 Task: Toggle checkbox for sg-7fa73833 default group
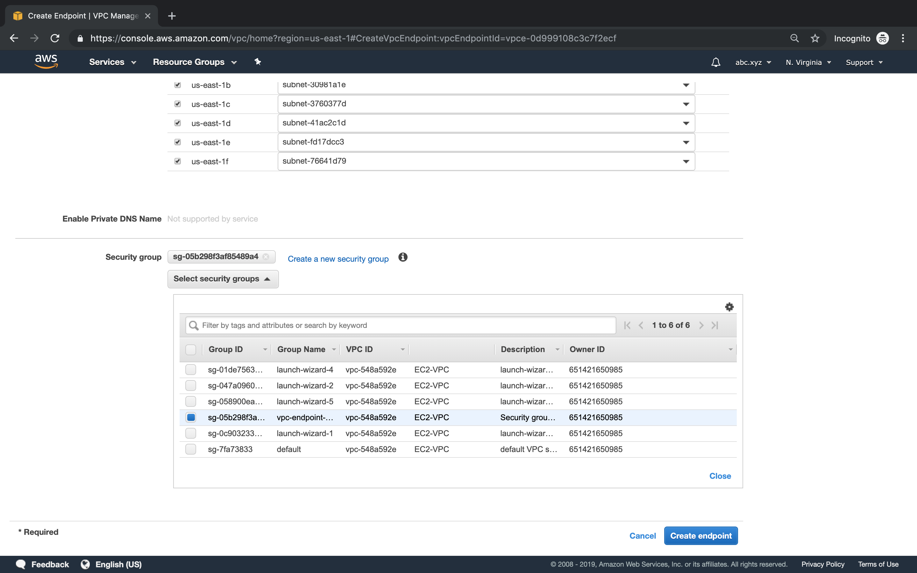point(191,449)
